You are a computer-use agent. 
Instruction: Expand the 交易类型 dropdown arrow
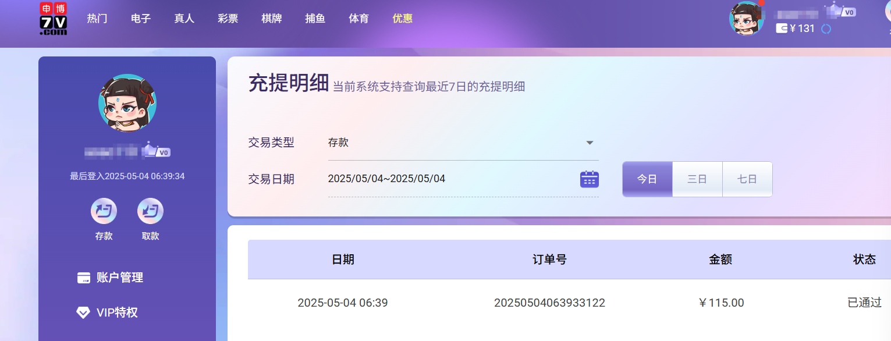pyautogui.click(x=589, y=143)
